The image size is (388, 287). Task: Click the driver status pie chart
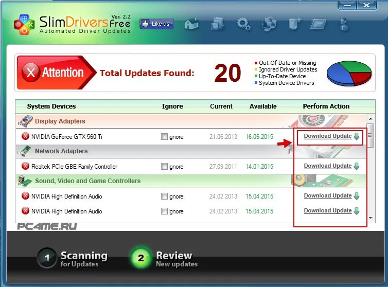coord(349,73)
